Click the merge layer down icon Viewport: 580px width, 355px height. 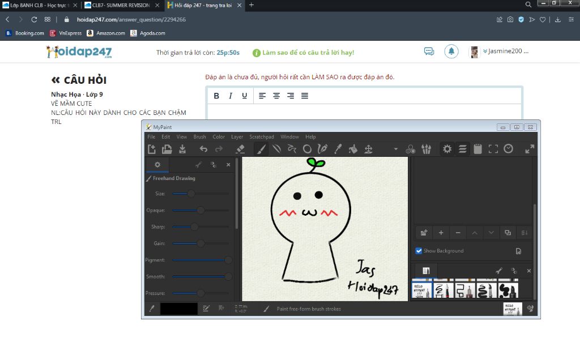tap(524, 233)
